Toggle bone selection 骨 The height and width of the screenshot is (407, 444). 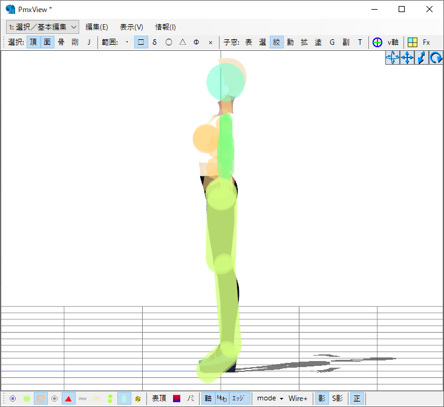tap(61, 42)
